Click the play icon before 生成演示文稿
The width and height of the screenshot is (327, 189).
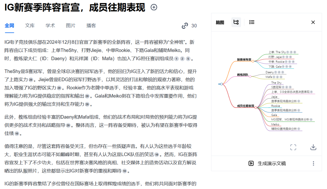click(251, 163)
